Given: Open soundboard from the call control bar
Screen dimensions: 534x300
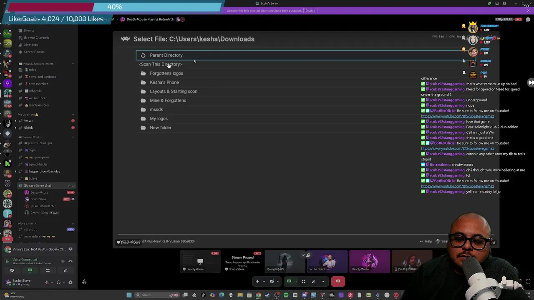Looking at the screenshot, I should coord(313,281).
